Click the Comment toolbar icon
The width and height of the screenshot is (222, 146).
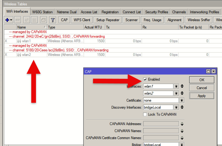[x=43, y=20]
